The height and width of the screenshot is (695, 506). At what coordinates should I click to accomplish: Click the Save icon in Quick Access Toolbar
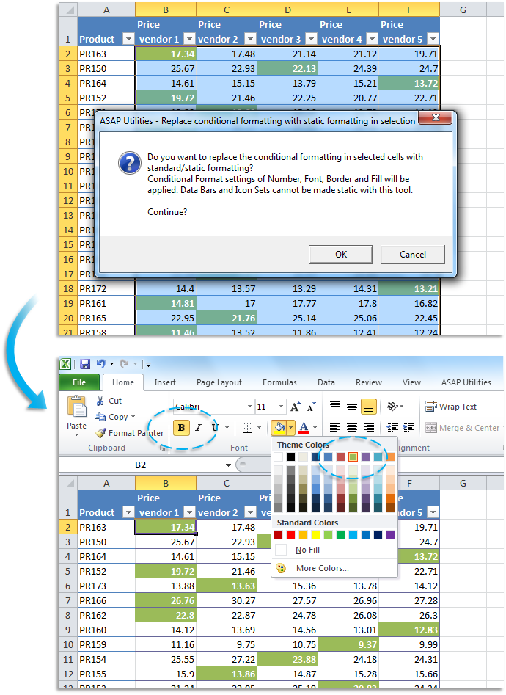(x=84, y=364)
